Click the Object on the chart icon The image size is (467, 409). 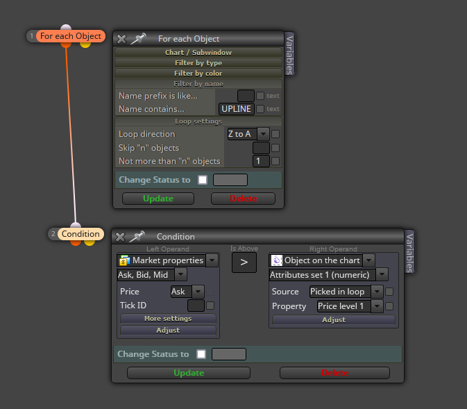click(x=276, y=260)
